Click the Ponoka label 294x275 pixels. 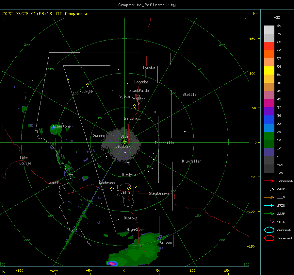tap(149, 67)
